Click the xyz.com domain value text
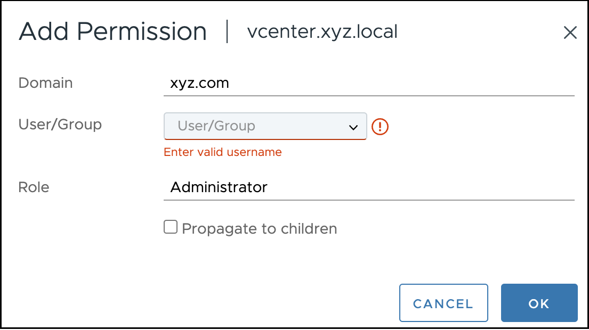The height and width of the screenshot is (330, 589). click(199, 84)
